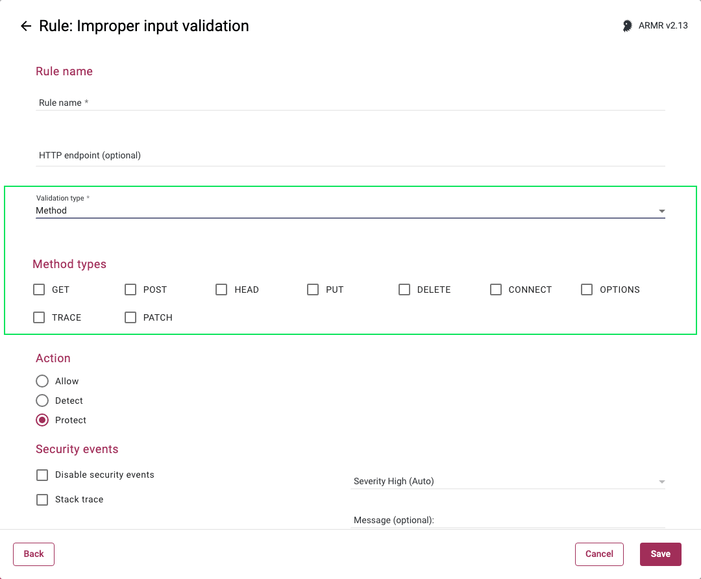Enable the Stack trace checkbox
This screenshot has width=701, height=579.
tap(42, 499)
